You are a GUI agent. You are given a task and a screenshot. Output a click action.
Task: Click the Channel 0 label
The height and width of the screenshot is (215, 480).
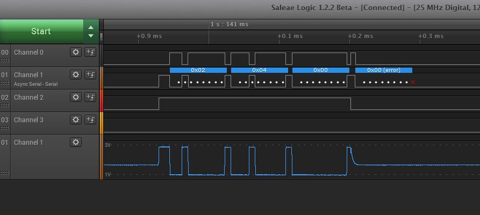(x=28, y=52)
